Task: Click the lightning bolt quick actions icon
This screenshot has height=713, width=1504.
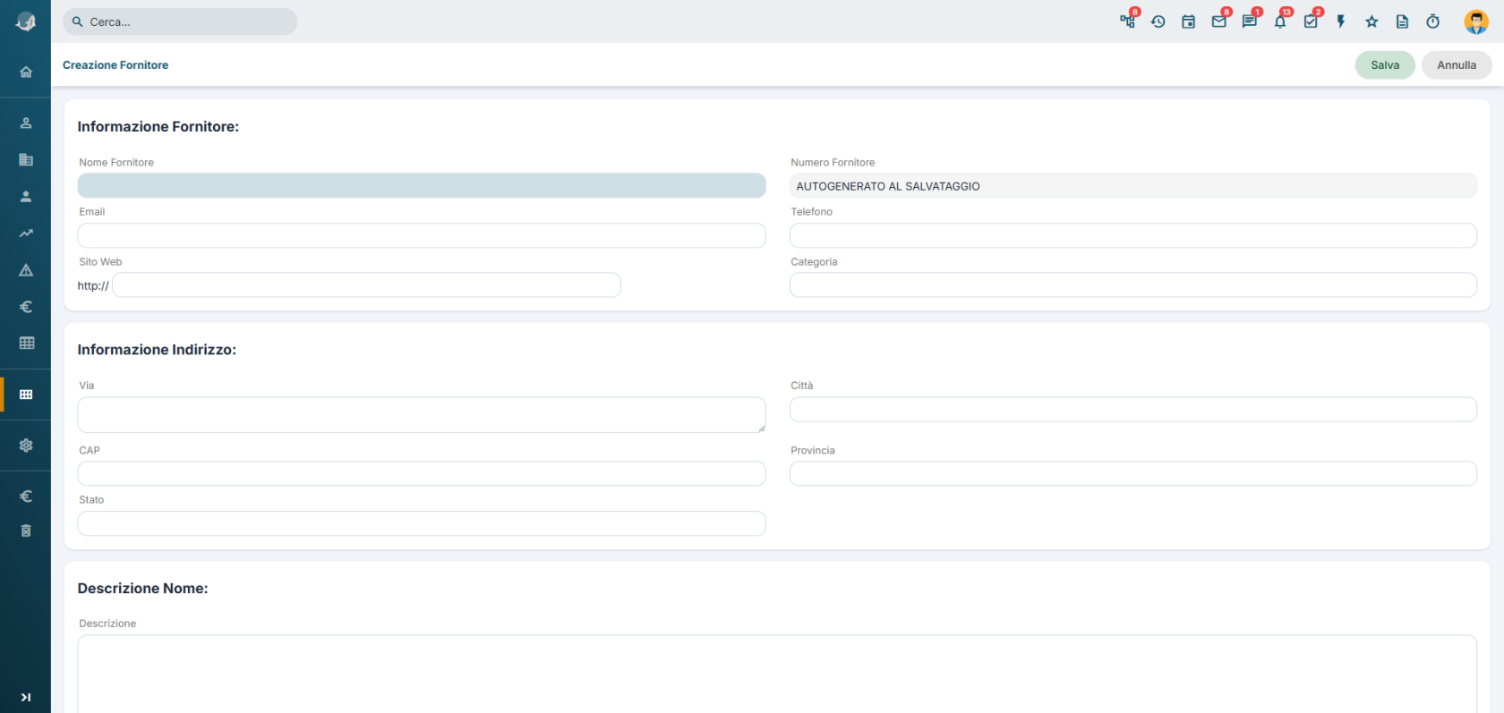Action: tap(1341, 21)
